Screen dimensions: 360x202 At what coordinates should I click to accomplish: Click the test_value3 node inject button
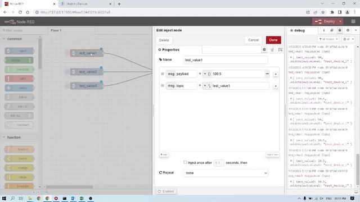click(67, 86)
